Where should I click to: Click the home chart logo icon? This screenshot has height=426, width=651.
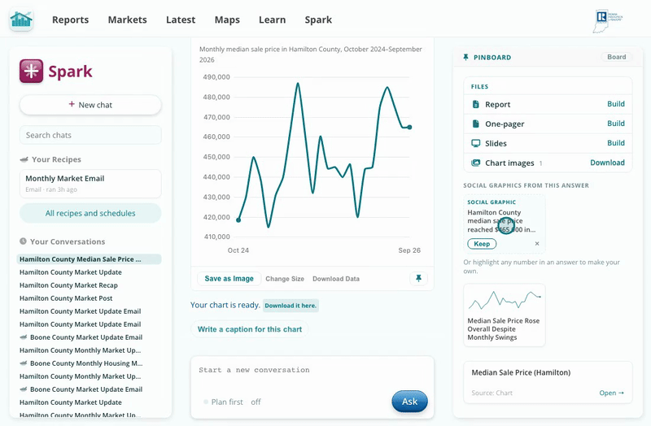21,20
